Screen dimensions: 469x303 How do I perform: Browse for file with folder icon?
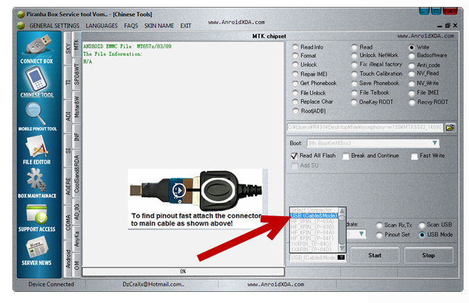click(450, 127)
